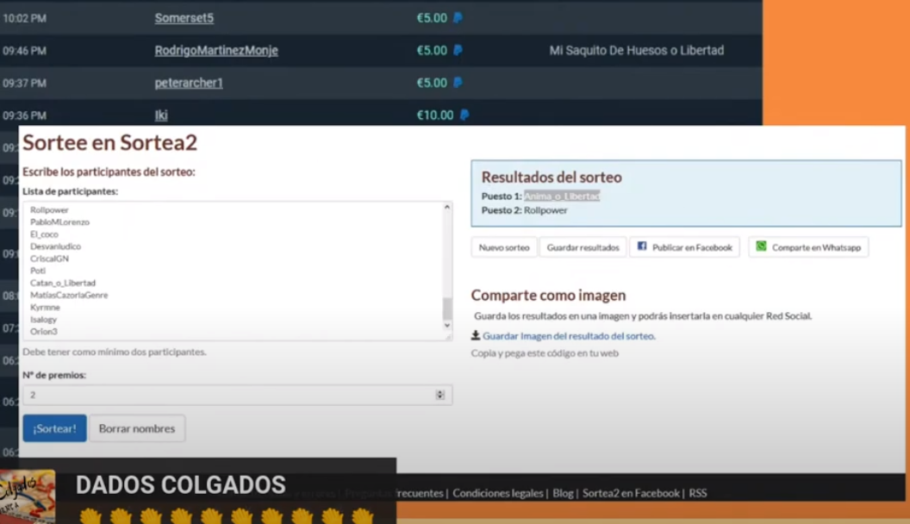Click the Comparte como imagen heading
Viewport: 910px width, 524px height.
point(548,296)
